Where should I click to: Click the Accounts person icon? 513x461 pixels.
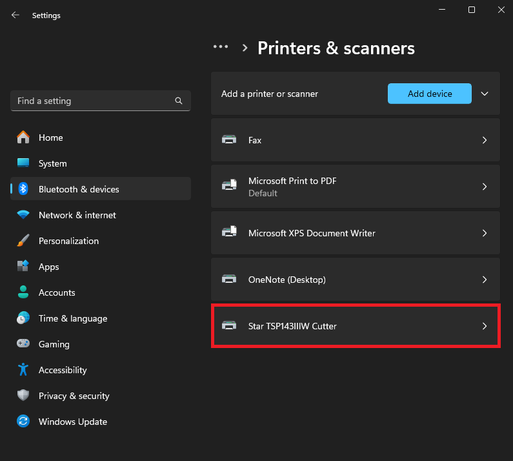pos(23,292)
